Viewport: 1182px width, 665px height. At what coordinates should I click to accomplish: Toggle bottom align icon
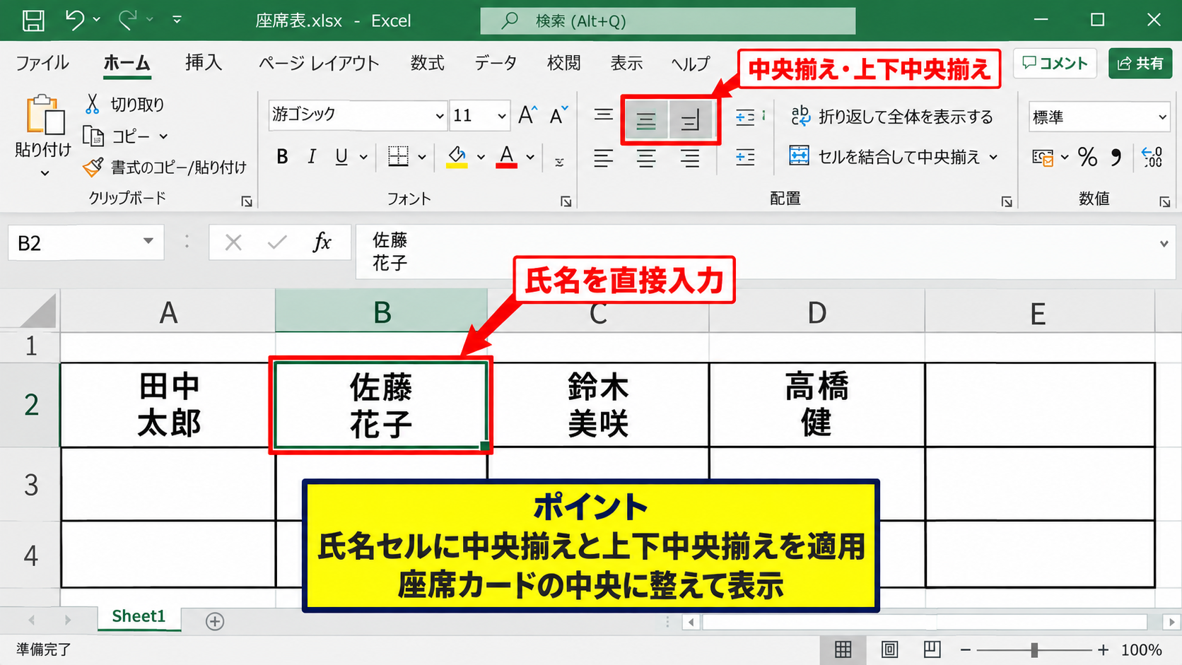(x=690, y=121)
